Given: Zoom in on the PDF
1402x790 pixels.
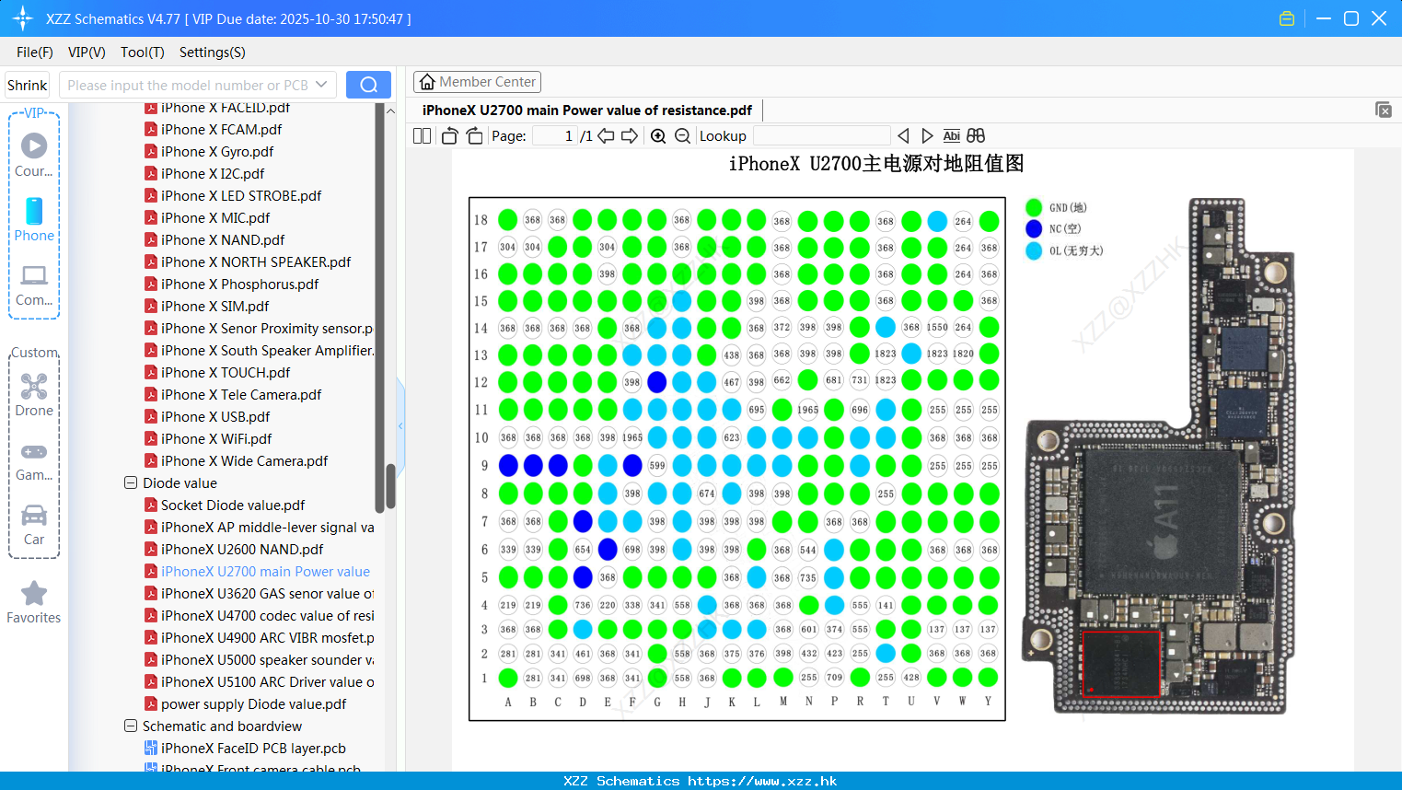Looking at the screenshot, I should click(658, 136).
